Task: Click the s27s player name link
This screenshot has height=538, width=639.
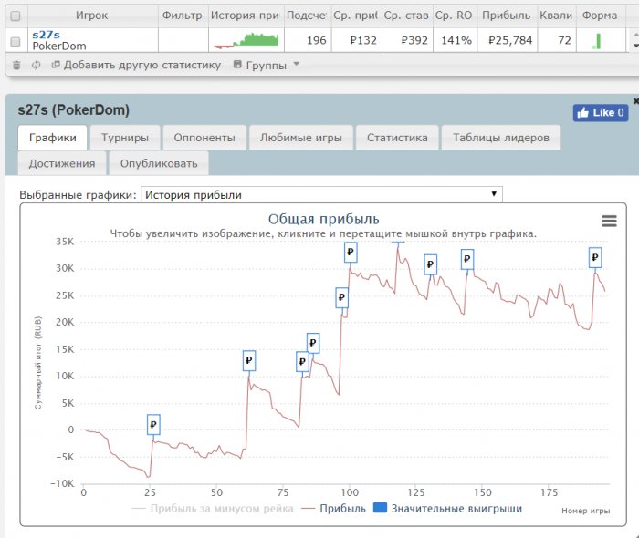Action: point(46,35)
